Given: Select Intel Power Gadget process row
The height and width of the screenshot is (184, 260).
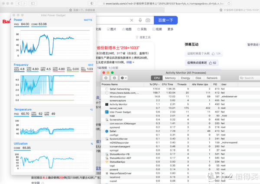Looking at the screenshot, I should [180, 112].
